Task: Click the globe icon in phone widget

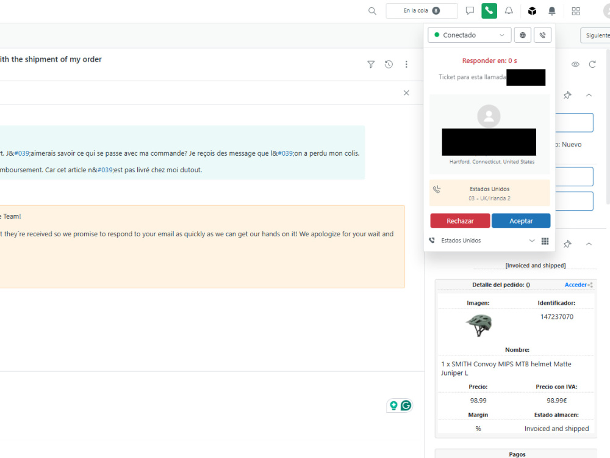Action: pos(523,35)
